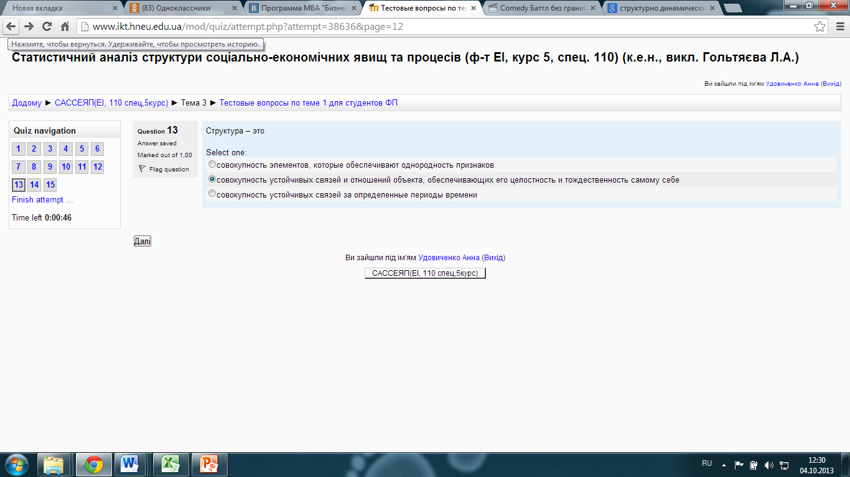Open the volume control in system tray
Screen dimensions: 850x477
coord(769,465)
